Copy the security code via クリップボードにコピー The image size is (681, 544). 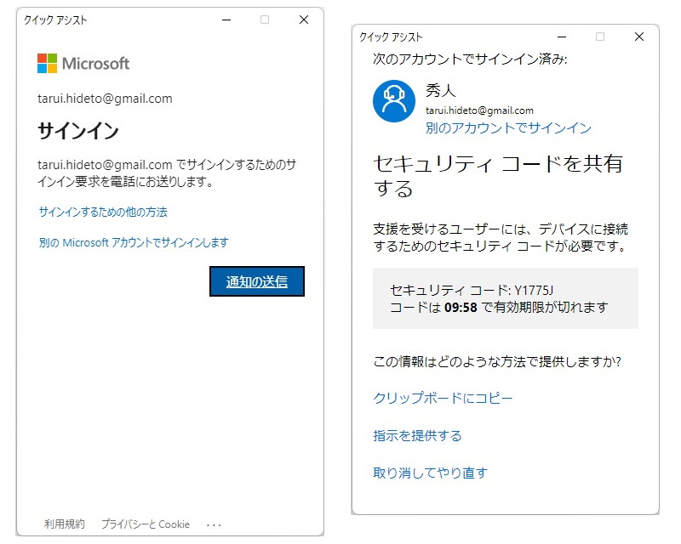(x=444, y=398)
